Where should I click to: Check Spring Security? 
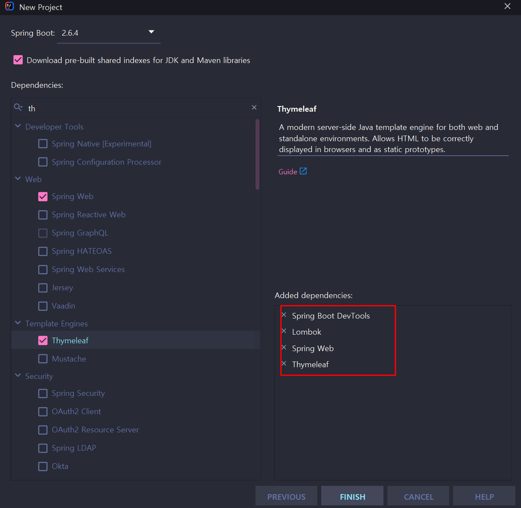pos(43,393)
